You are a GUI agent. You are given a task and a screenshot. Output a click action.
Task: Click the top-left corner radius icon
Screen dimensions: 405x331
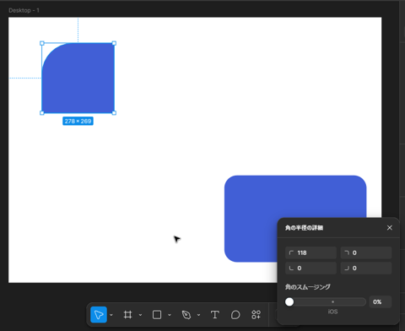[291, 252]
